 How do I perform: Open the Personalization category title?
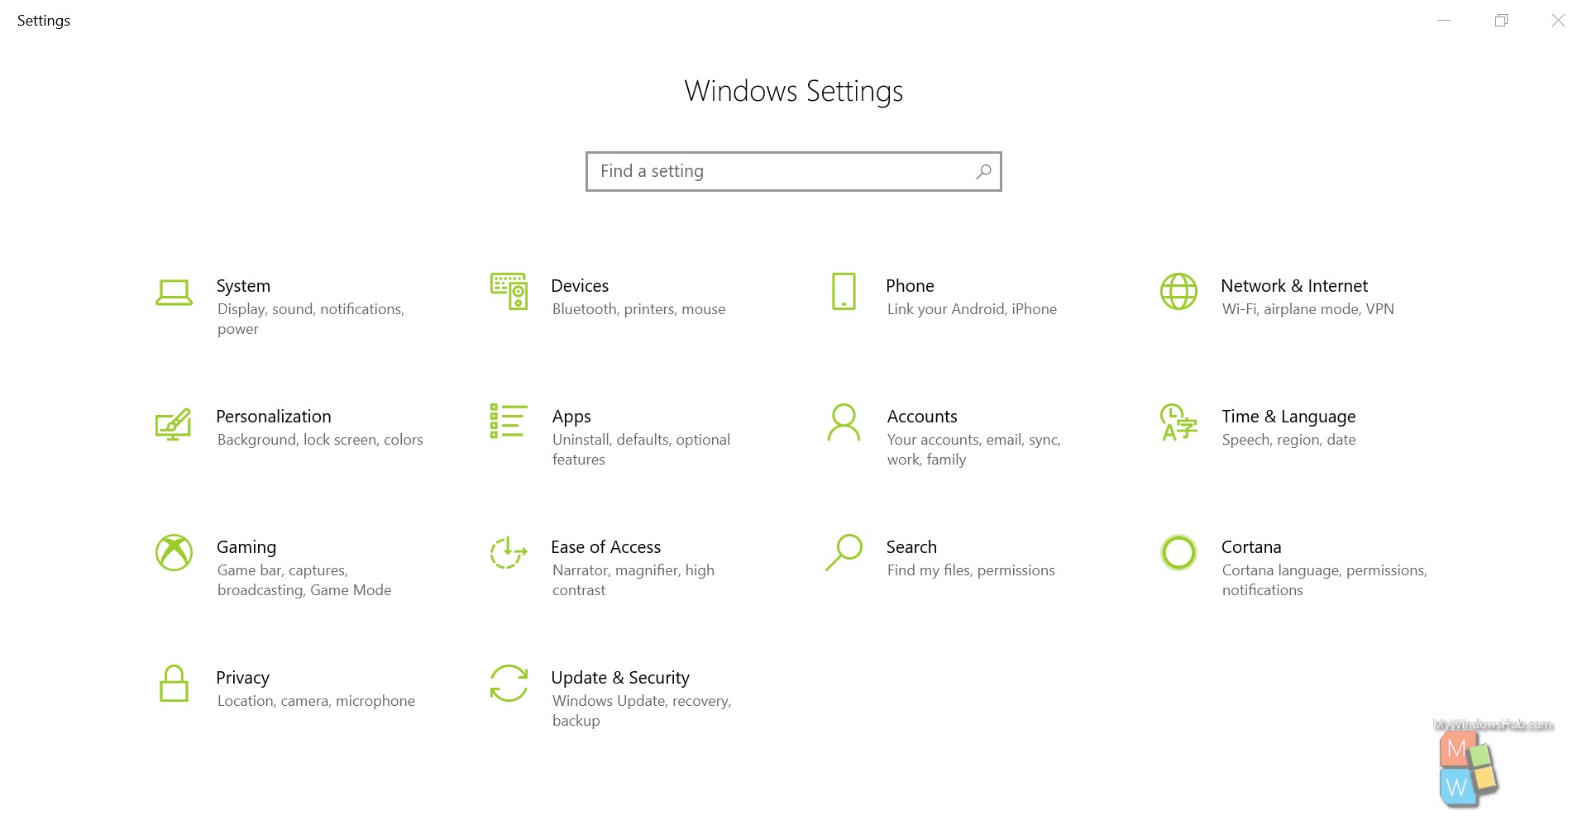tap(274, 417)
